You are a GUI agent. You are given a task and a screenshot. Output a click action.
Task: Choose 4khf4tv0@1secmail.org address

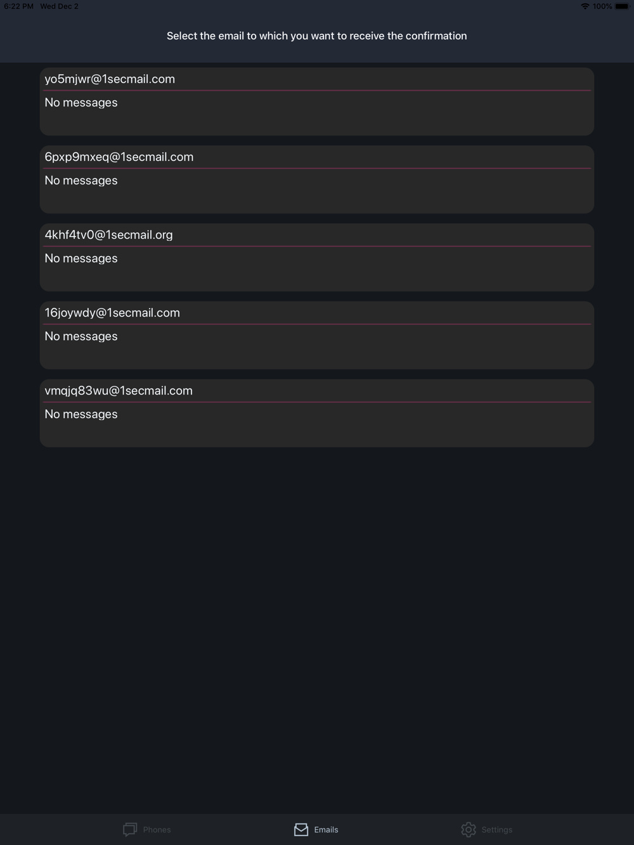[x=108, y=235]
